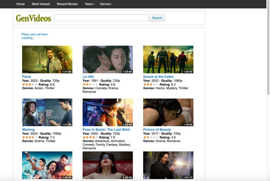270x181 pixels.
Task: Focus the movie search input field
Action: pos(101,18)
